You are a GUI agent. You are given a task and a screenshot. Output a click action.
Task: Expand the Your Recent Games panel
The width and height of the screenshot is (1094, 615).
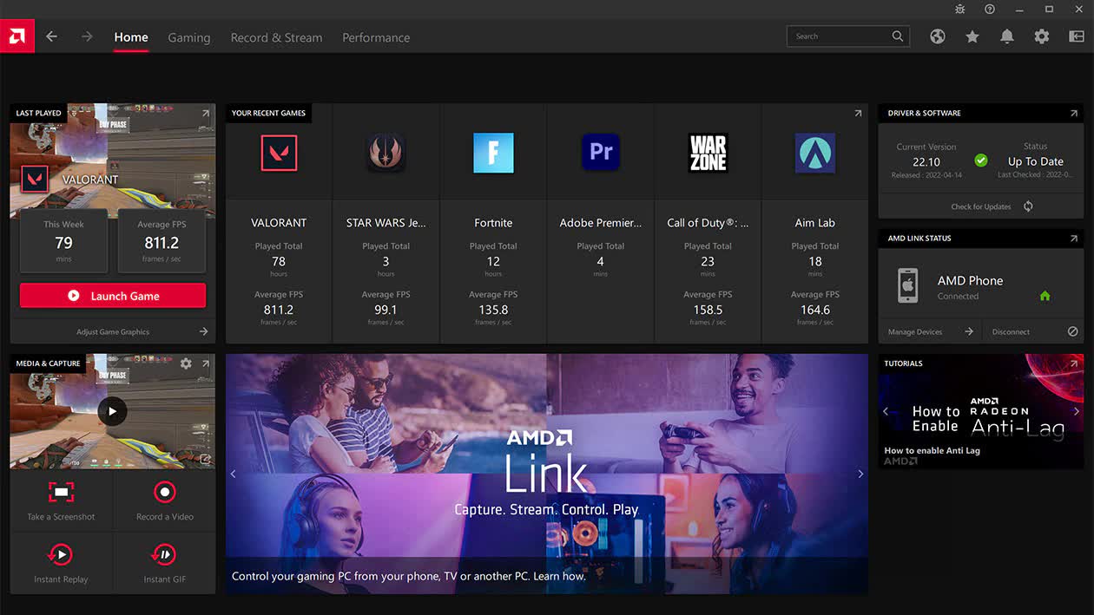(858, 113)
